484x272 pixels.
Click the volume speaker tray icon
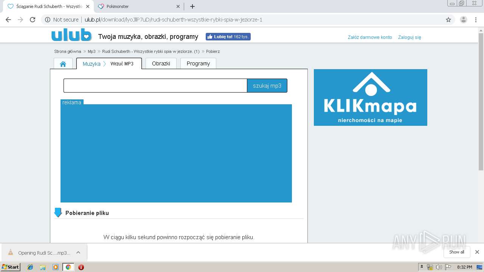coord(439,267)
